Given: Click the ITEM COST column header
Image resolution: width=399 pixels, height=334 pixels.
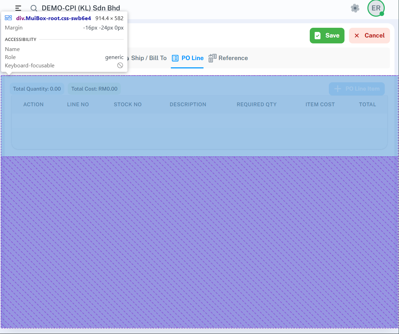Looking at the screenshot, I should (320, 105).
